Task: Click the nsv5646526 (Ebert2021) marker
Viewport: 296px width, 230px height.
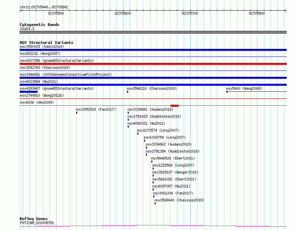Action: coord(152,162)
